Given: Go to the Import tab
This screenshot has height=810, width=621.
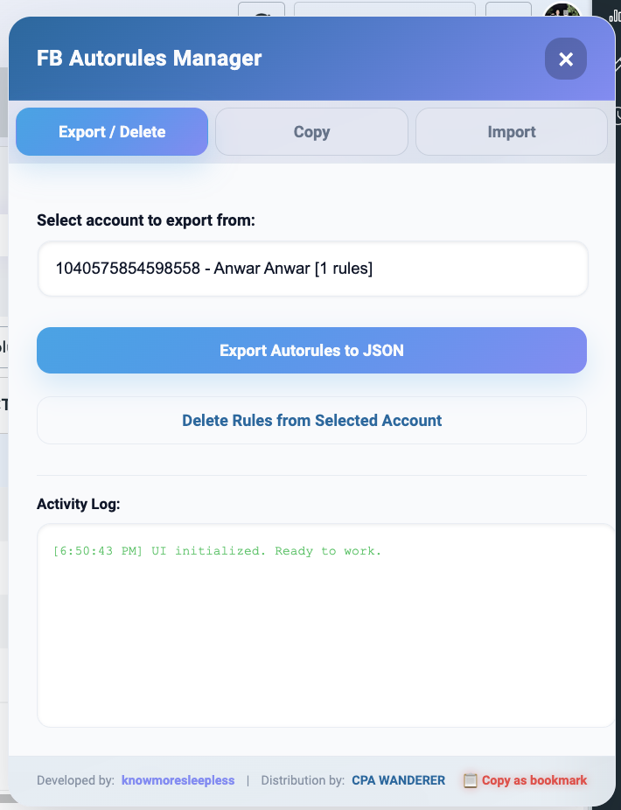Looking at the screenshot, I should 511,132.
